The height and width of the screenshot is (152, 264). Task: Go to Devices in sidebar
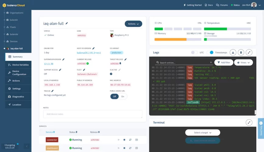click(x=12, y=41)
